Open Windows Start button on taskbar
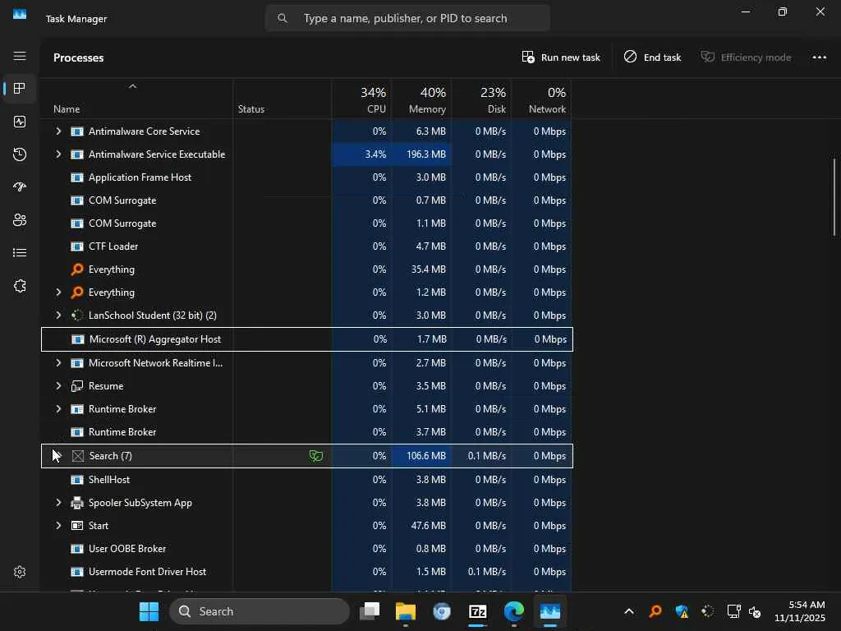This screenshot has width=841, height=631. point(149,611)
